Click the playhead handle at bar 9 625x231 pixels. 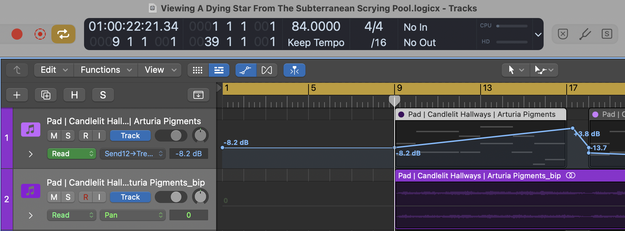coord(395,100)
